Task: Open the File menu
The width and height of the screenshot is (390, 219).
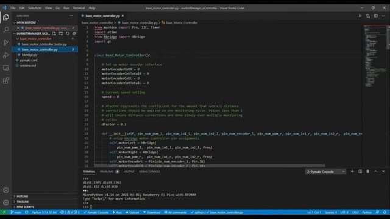Action: click(x=13, y=8)
